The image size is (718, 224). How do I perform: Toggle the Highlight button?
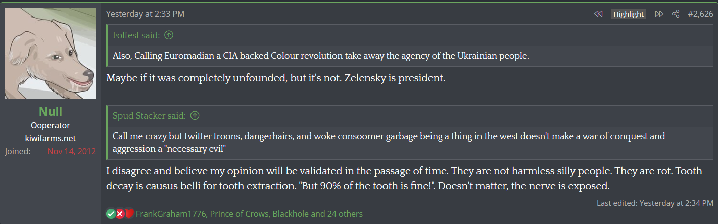click(629, 14)
